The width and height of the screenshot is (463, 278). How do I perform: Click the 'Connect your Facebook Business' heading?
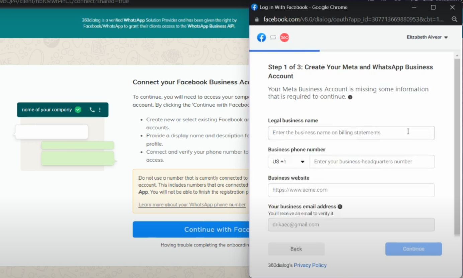click(x=191, y=82)
